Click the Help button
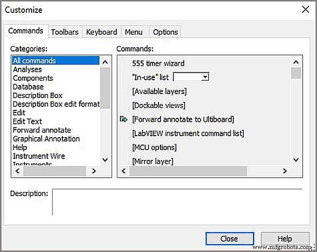 (285, 239)
